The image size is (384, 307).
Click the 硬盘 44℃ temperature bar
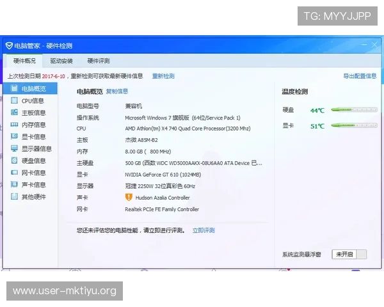[x=354, y=109]
